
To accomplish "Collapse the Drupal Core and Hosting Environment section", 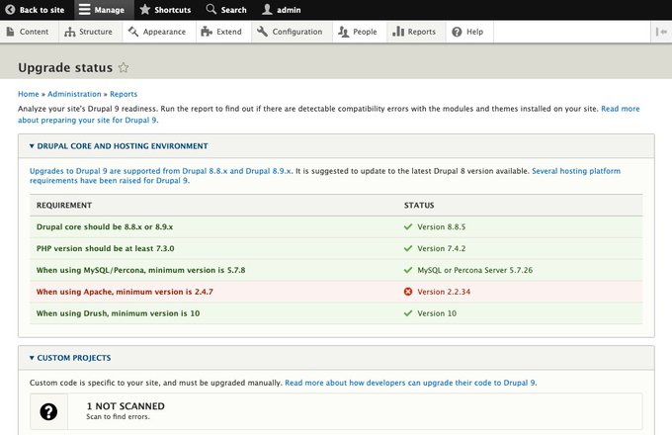I will [119, 146].
